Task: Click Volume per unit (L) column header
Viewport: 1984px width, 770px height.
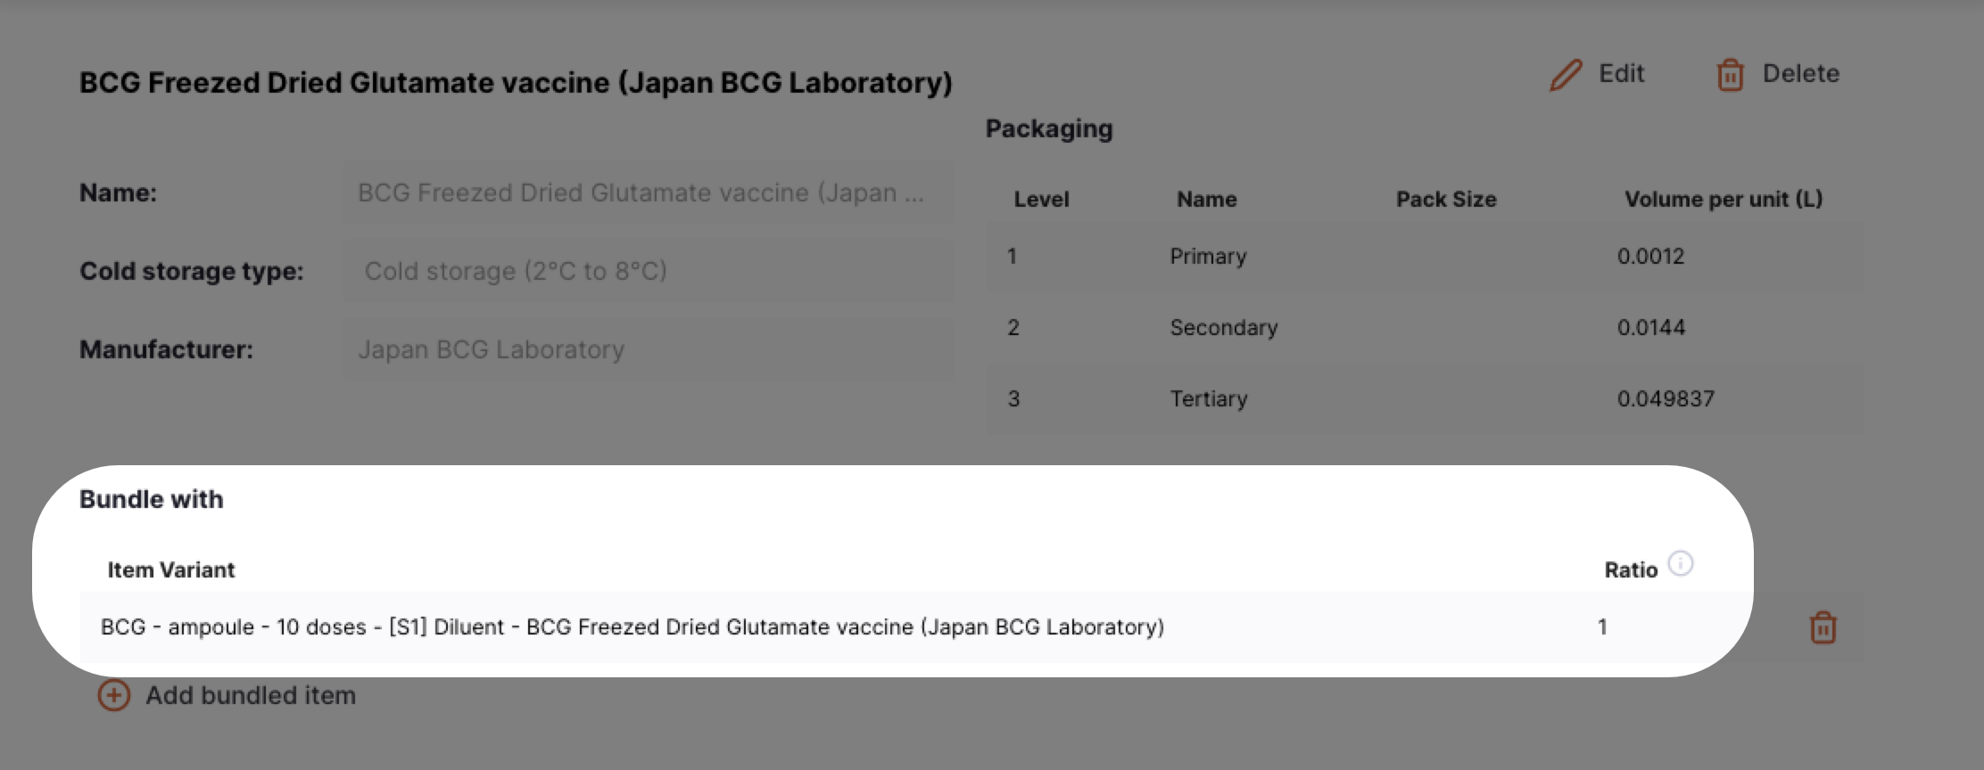Action: pos(1724,200)
